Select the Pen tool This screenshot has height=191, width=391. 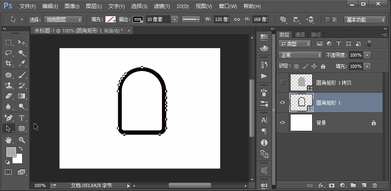click(8, 118)
